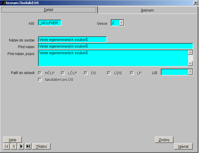Go to first record navigation icon
This screenshot has height=153, width=199.
[7, 146]
